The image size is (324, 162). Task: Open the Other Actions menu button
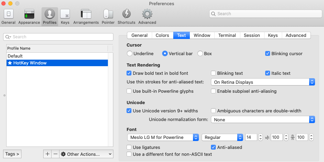click(x=86, y=154)
